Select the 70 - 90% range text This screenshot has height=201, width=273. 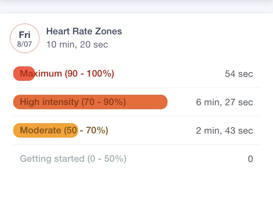click(x=104, y=102)
